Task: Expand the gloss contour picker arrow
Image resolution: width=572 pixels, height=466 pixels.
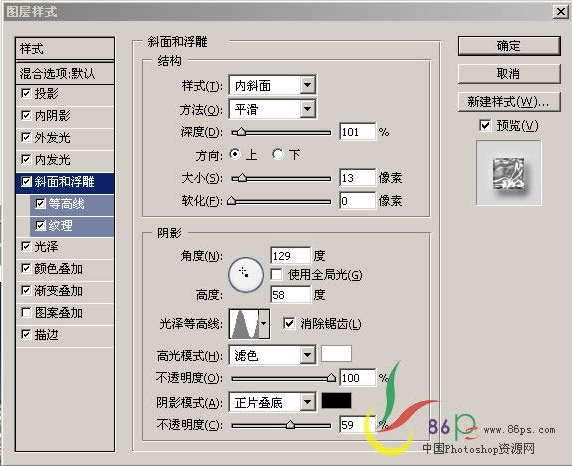Action: click(264, 324)
